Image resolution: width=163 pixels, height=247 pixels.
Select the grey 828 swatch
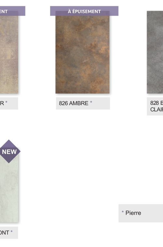155,52
